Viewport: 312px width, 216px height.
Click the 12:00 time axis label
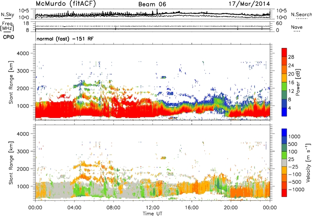click(152, 208)
